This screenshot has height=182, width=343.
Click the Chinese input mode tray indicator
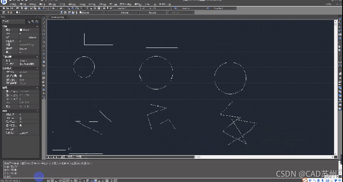[x=310, y=180]
